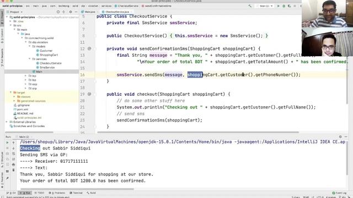The width and height of the screenshot is (353, 198).
Task: Run the app with the green Run icon in the top toolbar
Action: (279, 6)
